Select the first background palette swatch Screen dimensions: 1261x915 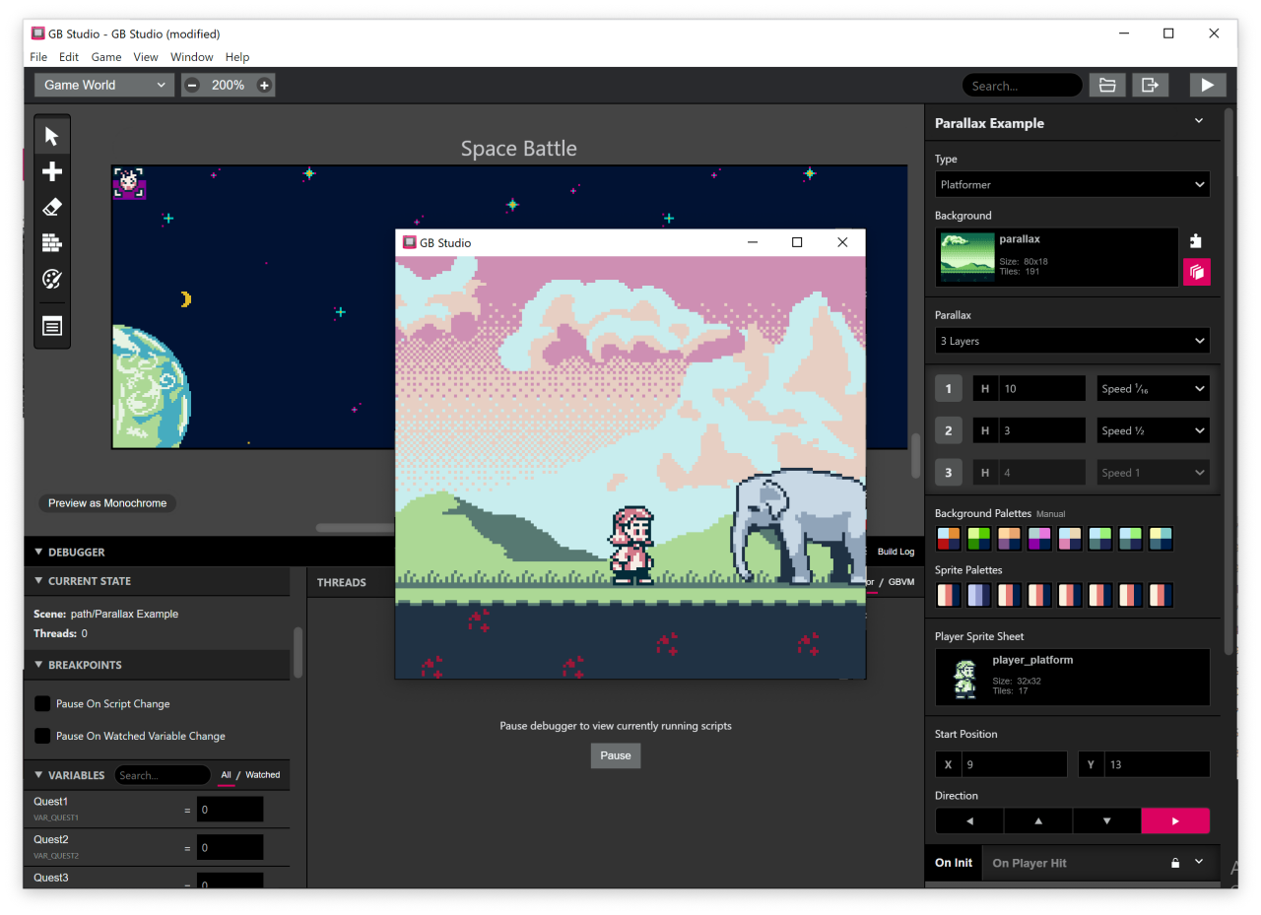coord(949,539)
